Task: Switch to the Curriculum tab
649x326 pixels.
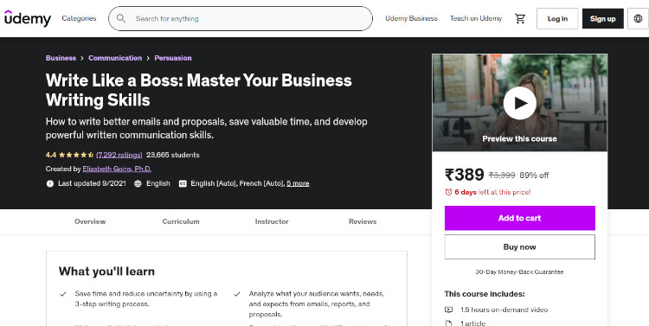Action: [x=181, y=221]
